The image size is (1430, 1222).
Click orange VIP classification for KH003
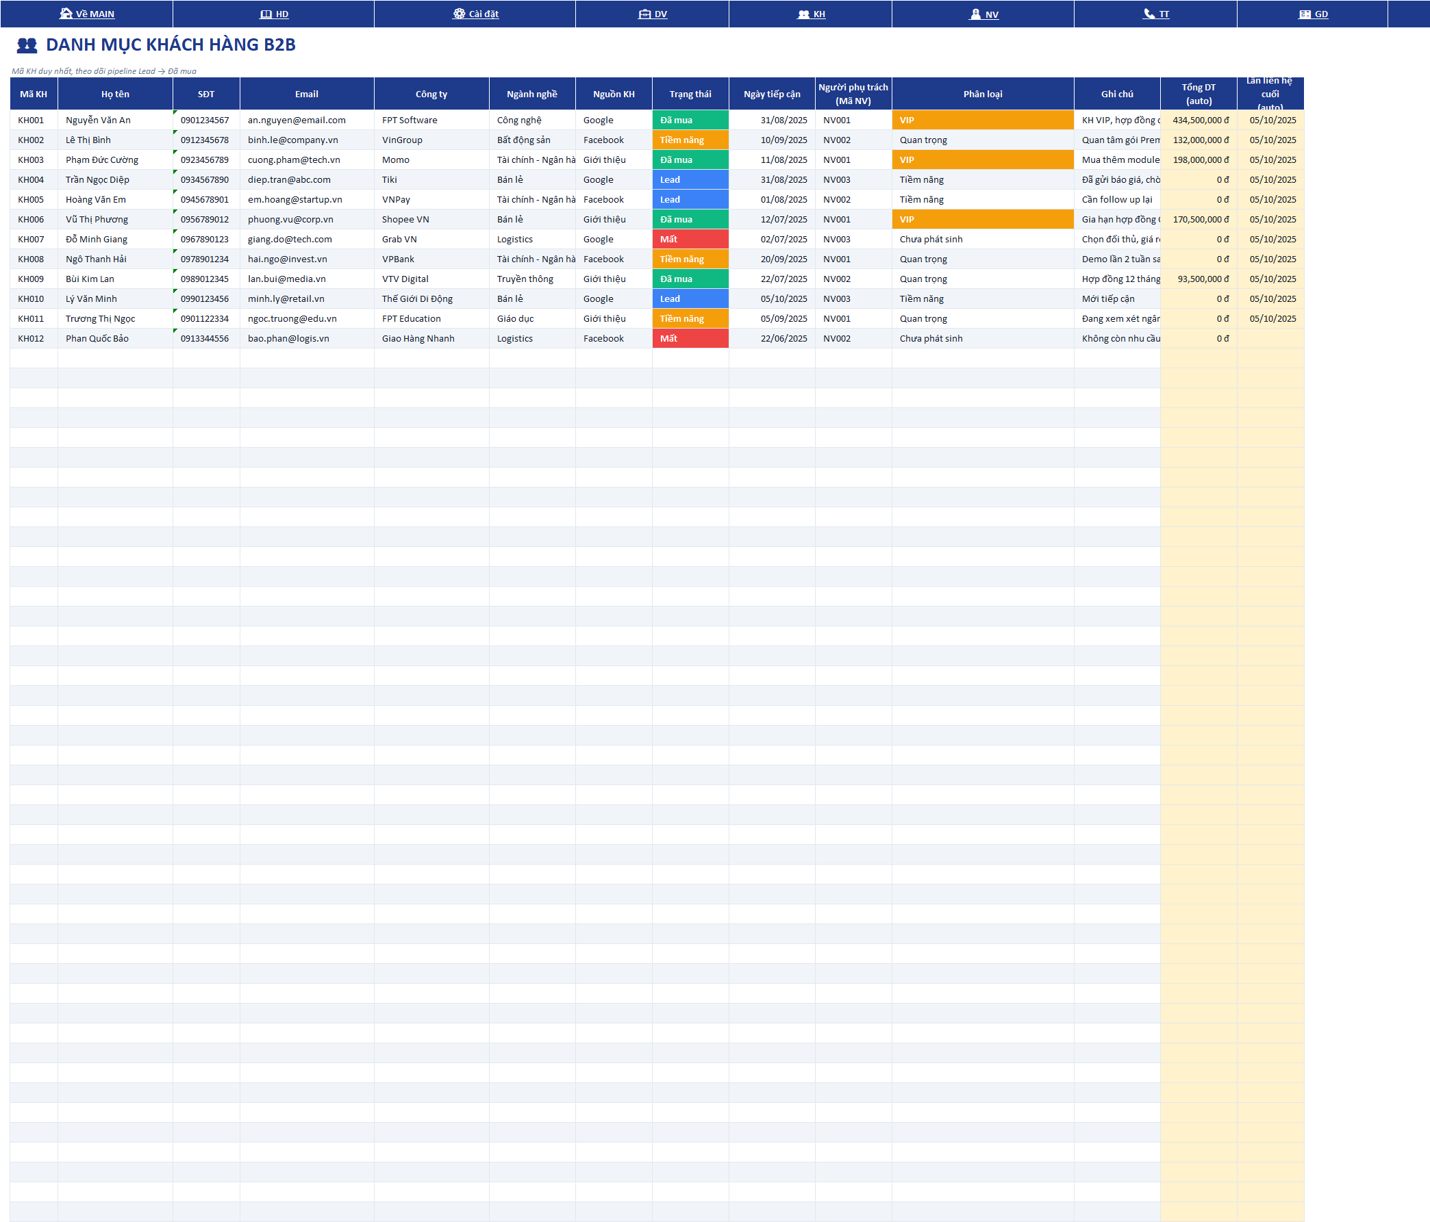click(983, 160)
